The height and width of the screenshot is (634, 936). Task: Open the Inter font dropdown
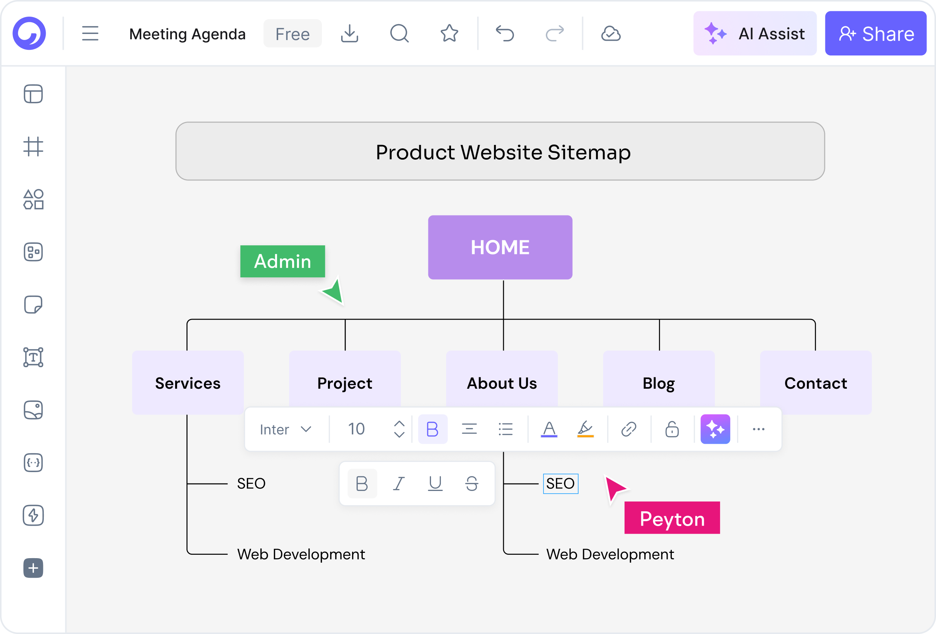(286, 429)
